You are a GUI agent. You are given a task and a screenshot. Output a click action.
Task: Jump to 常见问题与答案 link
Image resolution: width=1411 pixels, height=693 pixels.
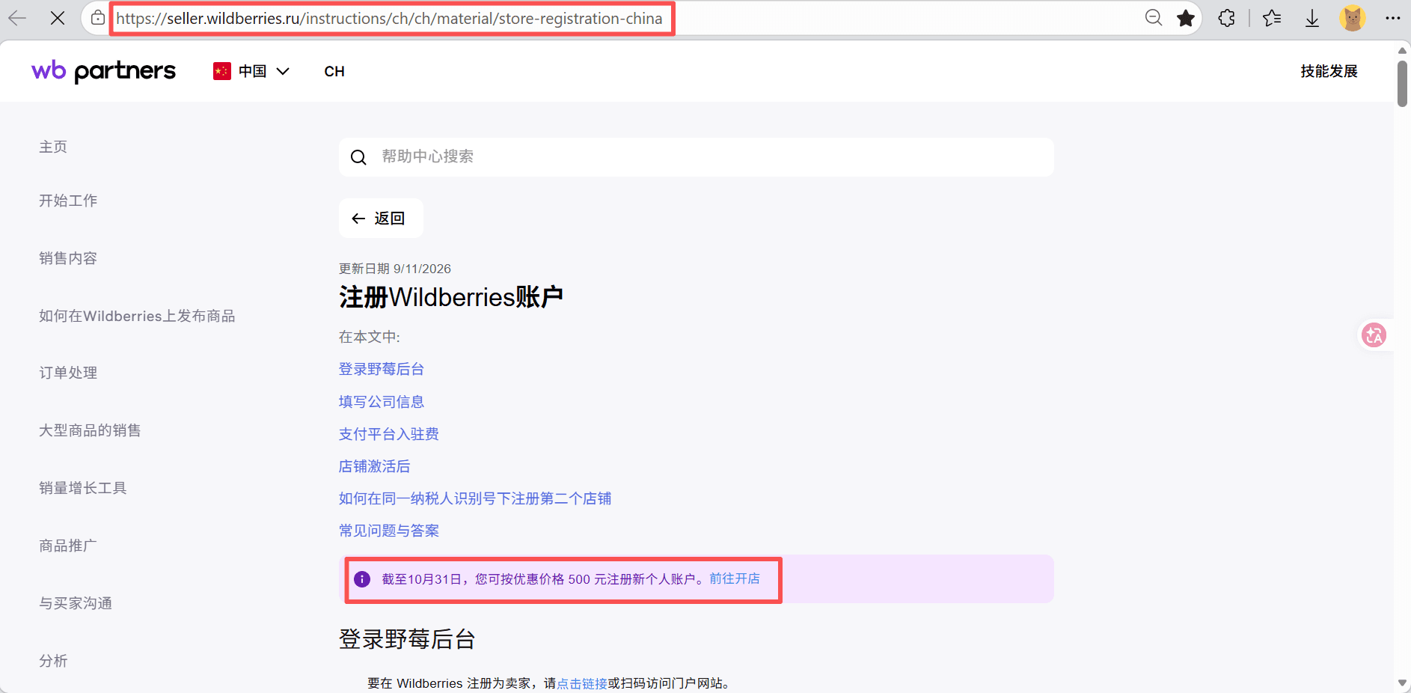click(389, 531)
